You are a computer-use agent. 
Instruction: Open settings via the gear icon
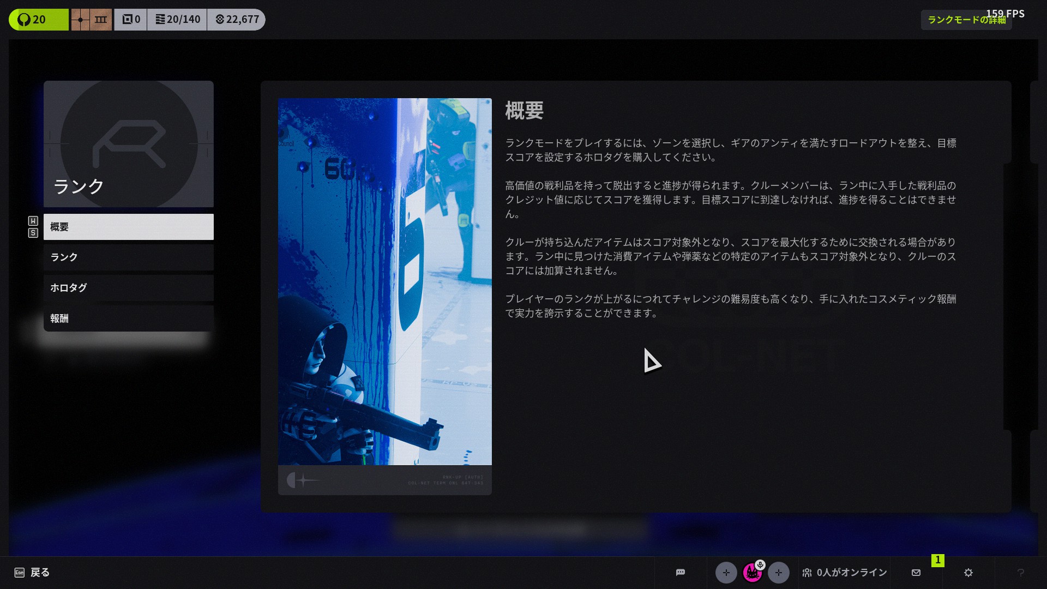[968, 573]
